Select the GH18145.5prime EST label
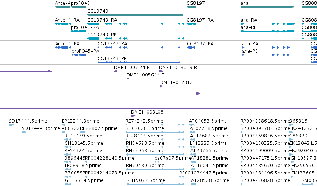 [x=84, y=143]
